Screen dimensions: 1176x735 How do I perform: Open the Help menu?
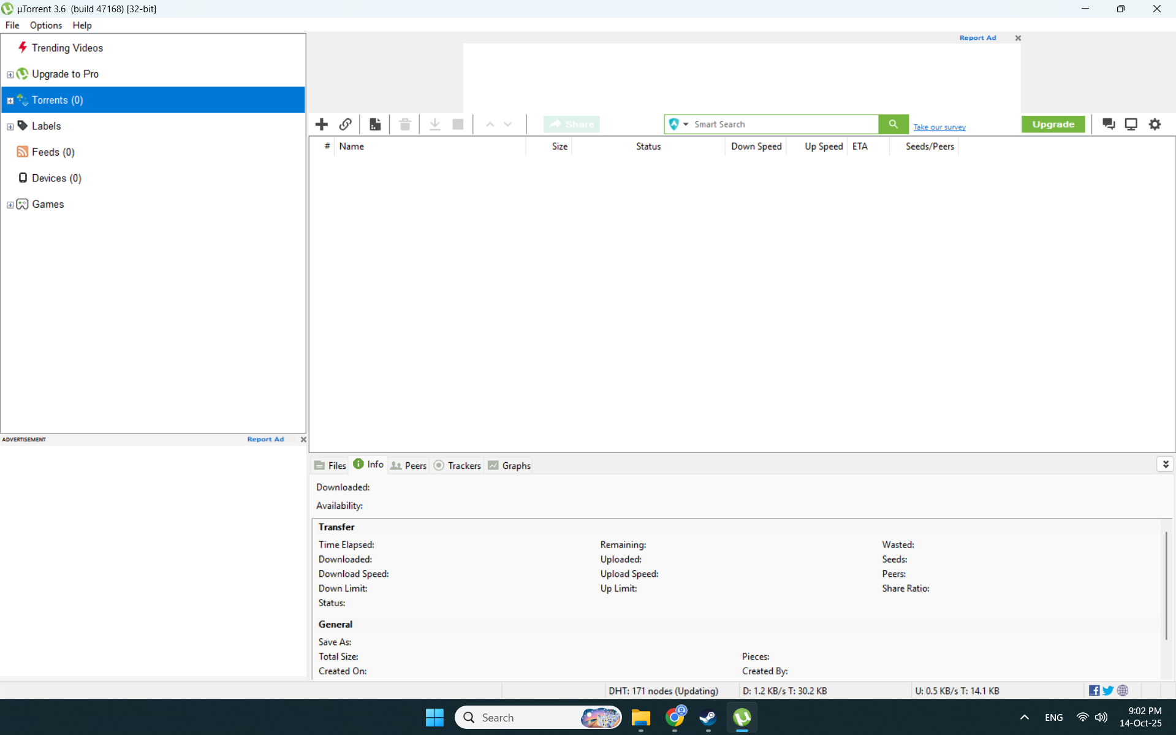pyautogui.click(x=82, y=25)
